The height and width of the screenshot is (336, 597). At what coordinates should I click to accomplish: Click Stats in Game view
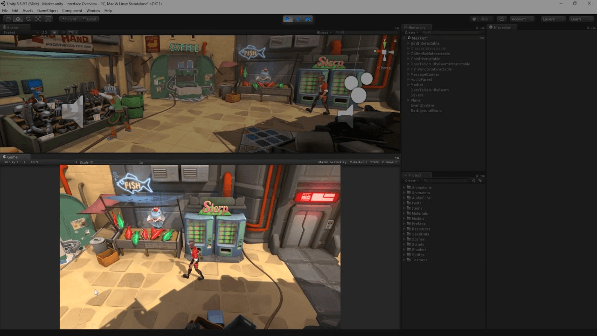pyautogui.click(x=375, y=162)
